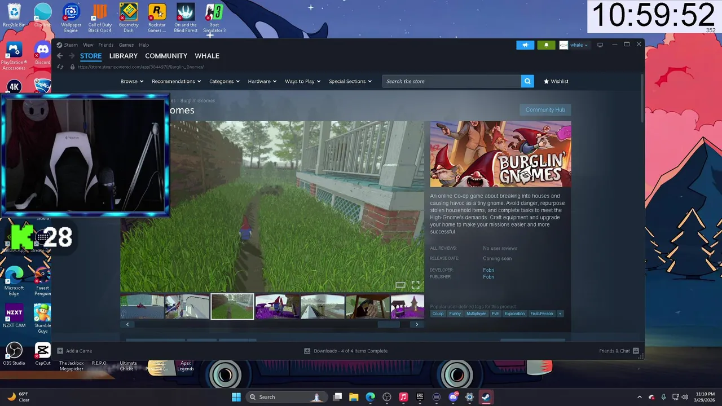Click the Steam forward navigation arrow
This screenshot has width=722, height=406.
click(72, 56)
